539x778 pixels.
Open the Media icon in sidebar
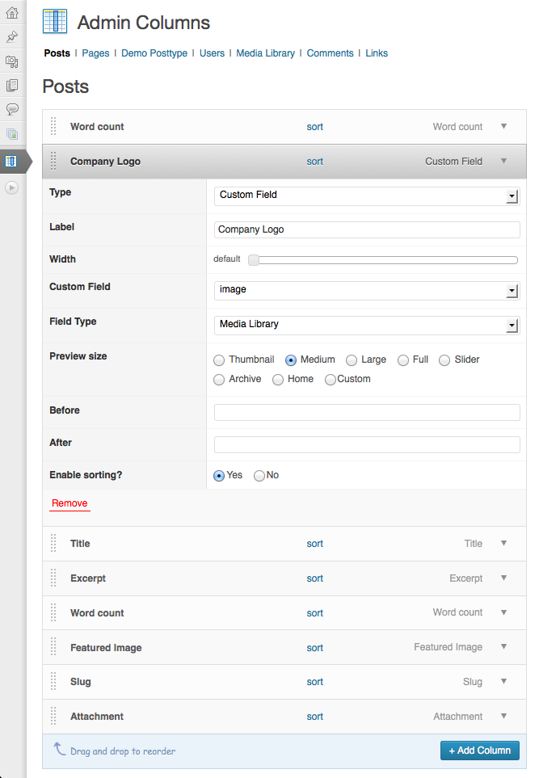[x=12, y=61]
